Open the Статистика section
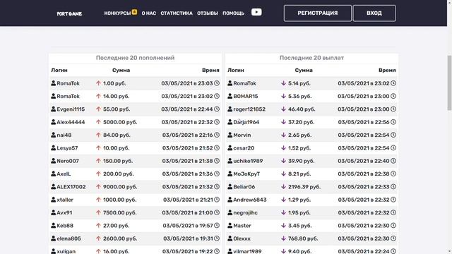This screenshot has width=452, height=254. tap(177, 13)
